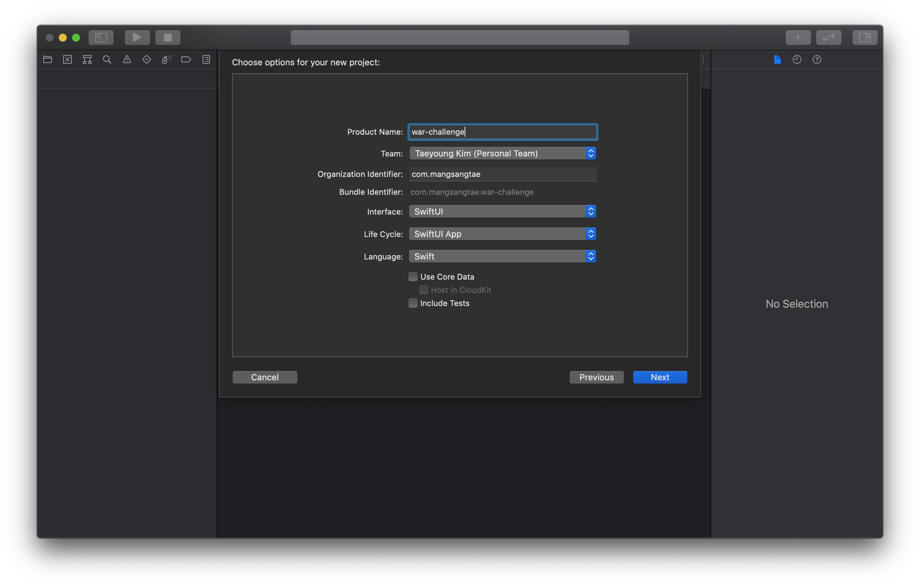This screenshot has height=587, width=920.
Task: Open the Breakpoint navigator icon
Action: (x=186, y=59)
